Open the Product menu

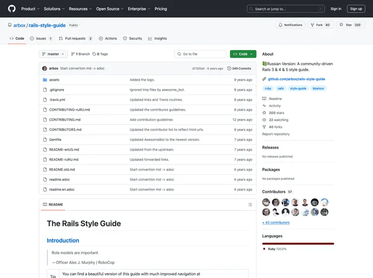(x=30, y=9)
